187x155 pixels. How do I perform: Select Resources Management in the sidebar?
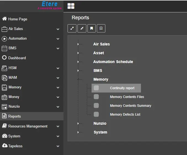pos(28,126)
